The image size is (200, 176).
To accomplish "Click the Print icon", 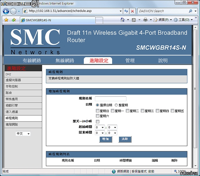I will 145,20.
